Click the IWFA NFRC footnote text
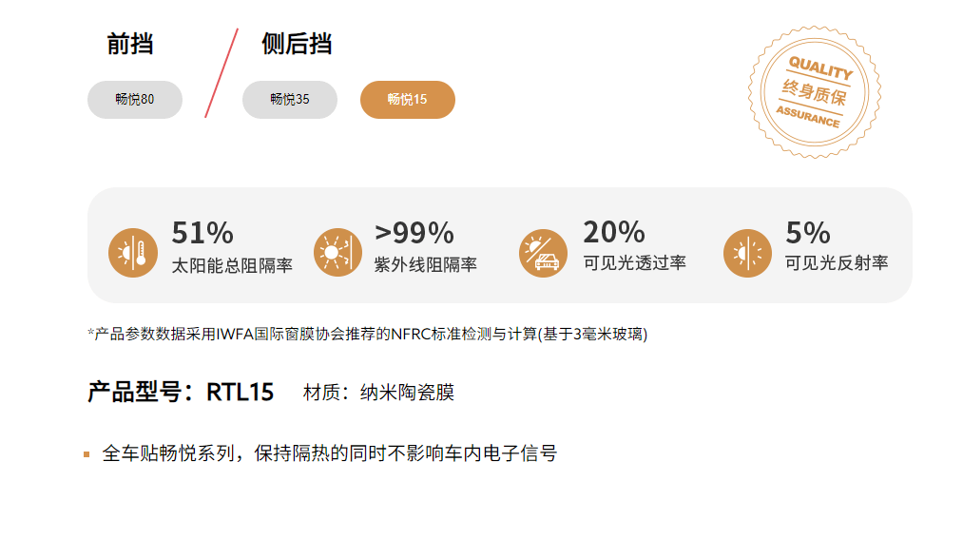This screenshot has height=558, width=963. point(367,335)
